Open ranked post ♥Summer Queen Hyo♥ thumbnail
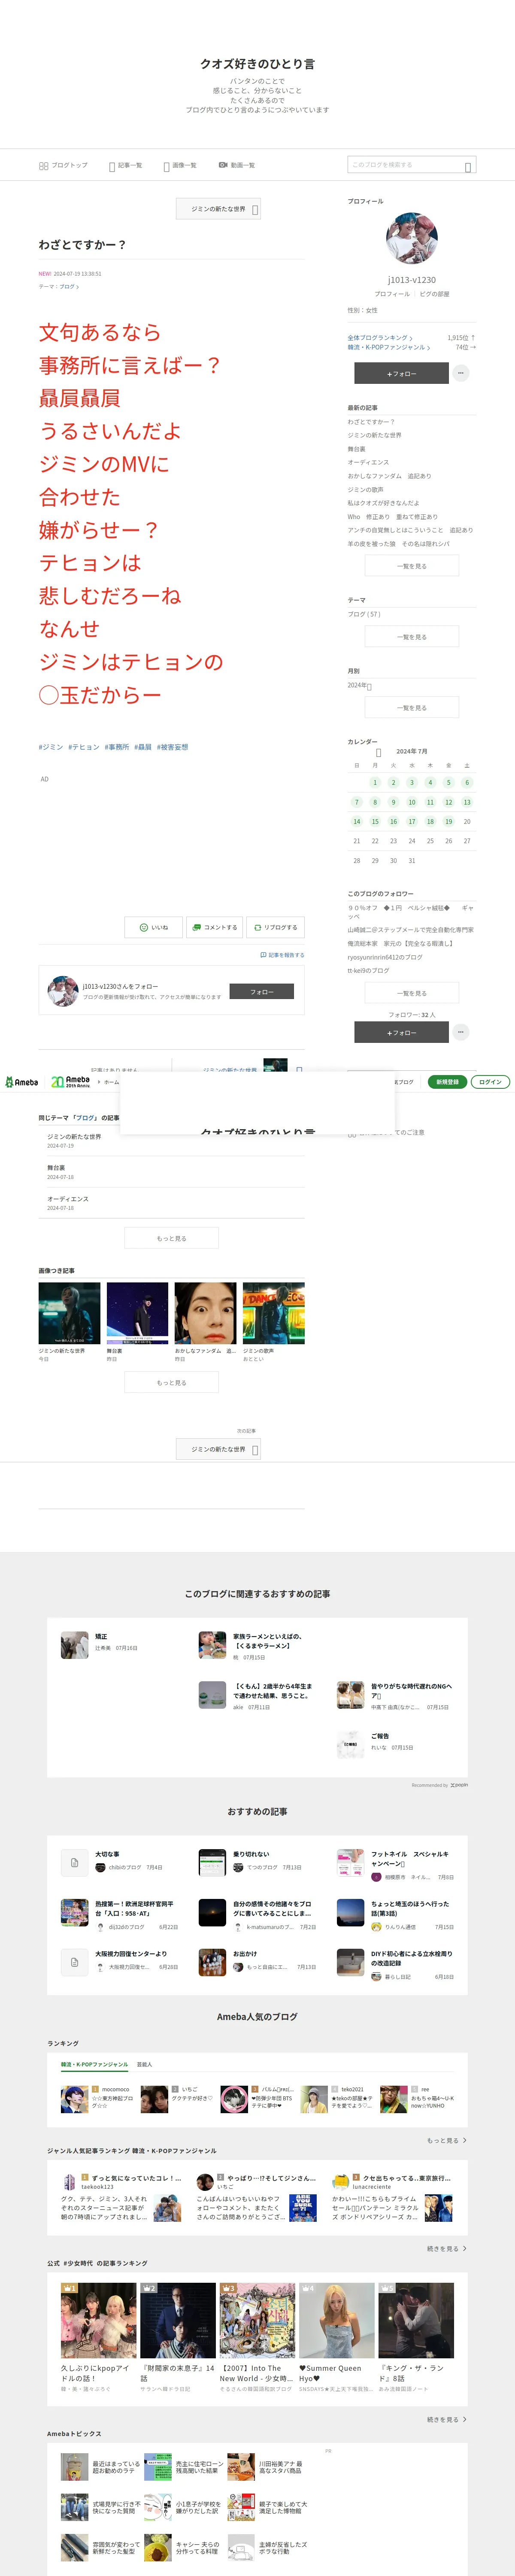This screenshot has height=2576, width=515. tap(336, 2321)
